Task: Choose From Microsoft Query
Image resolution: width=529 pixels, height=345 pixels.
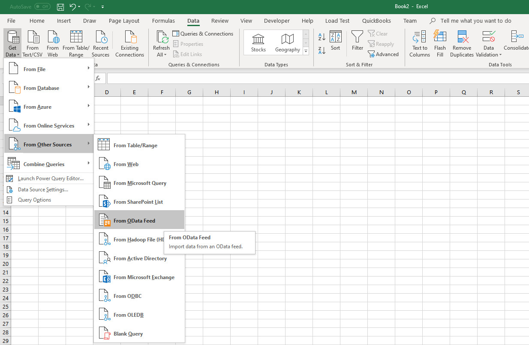Action: 139,183
